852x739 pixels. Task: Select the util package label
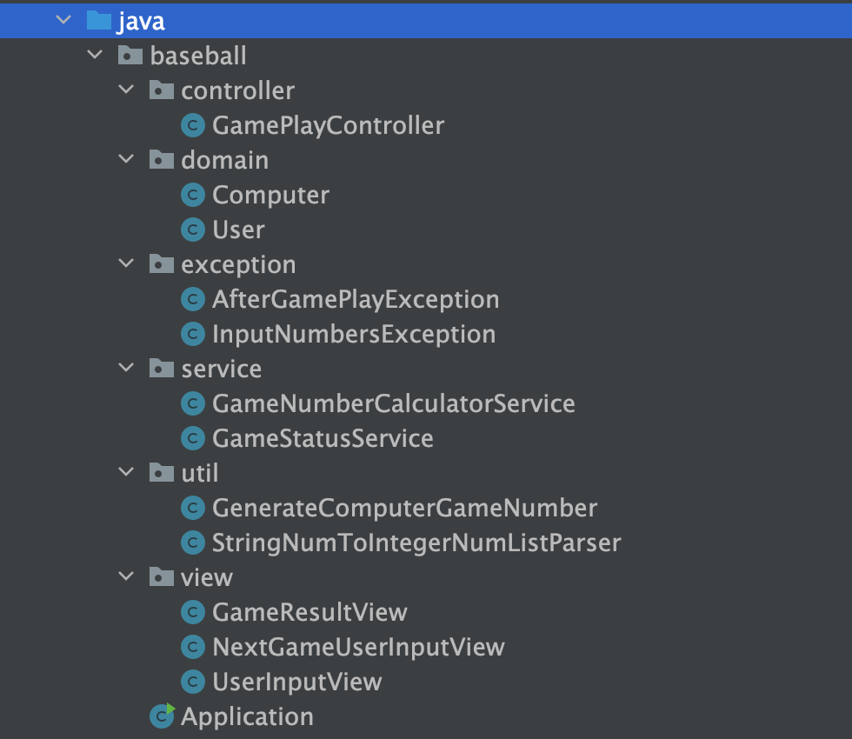tap(200, 473)
